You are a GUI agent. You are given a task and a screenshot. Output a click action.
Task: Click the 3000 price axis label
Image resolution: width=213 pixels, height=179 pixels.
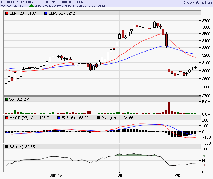[x=206, y=71]
